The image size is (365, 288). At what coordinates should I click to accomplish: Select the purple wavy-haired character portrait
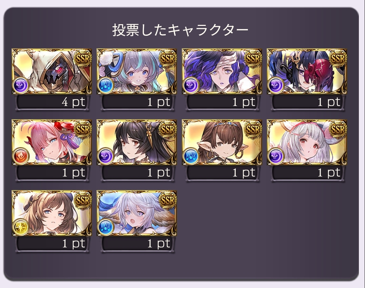(x=222, y=71)
